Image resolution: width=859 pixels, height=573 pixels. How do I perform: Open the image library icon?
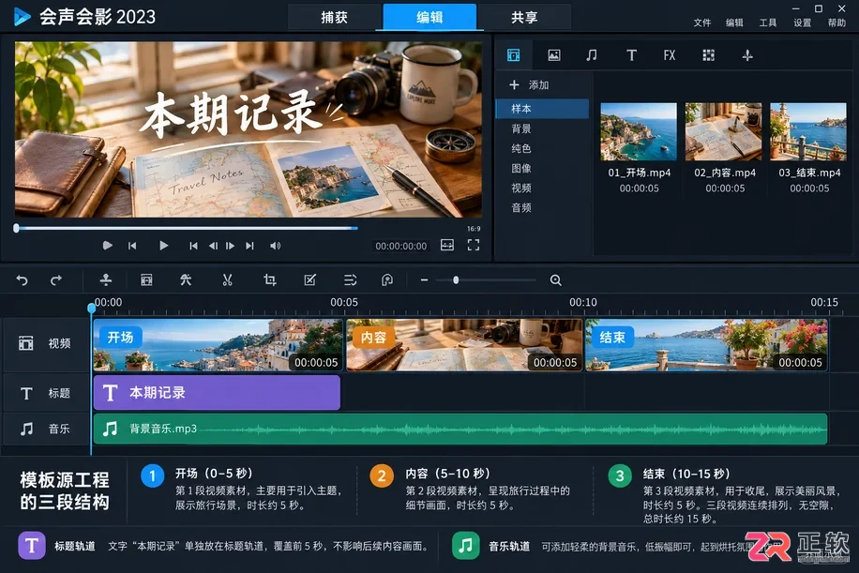[x=554, y=55]
